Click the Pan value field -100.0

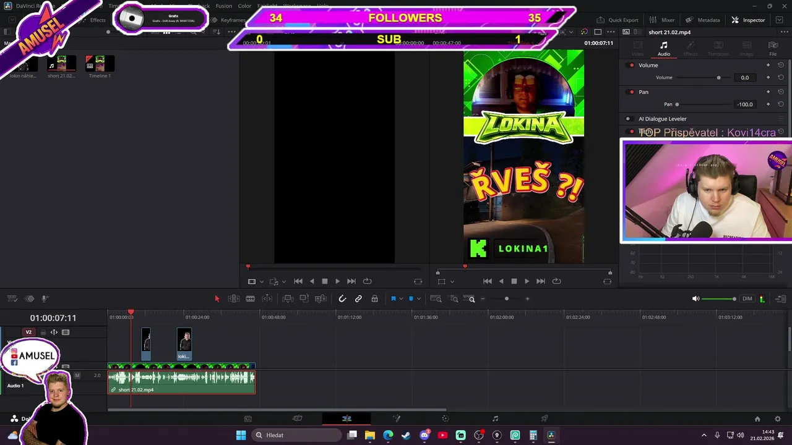[x=745, y=104]
